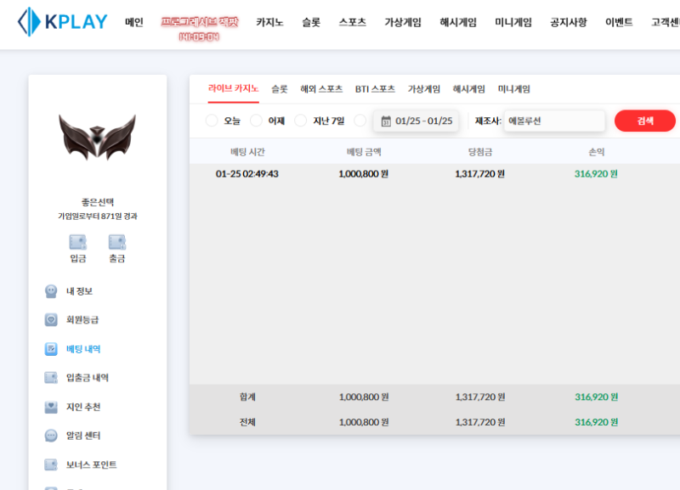This screenshot has height=490, width=680.
Task: Open 내 정보 from the sidebar
Action: tap(78, 291)
